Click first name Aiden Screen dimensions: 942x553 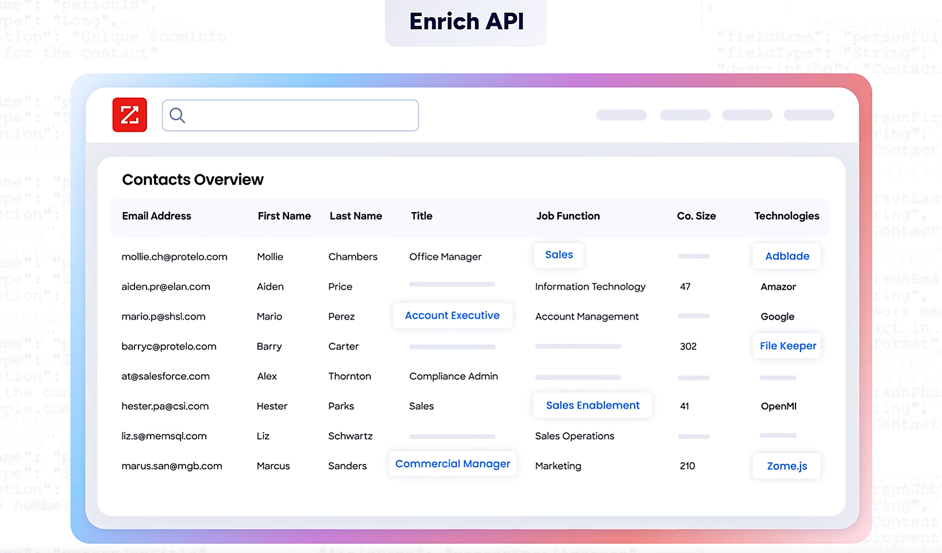click(270, 287)
